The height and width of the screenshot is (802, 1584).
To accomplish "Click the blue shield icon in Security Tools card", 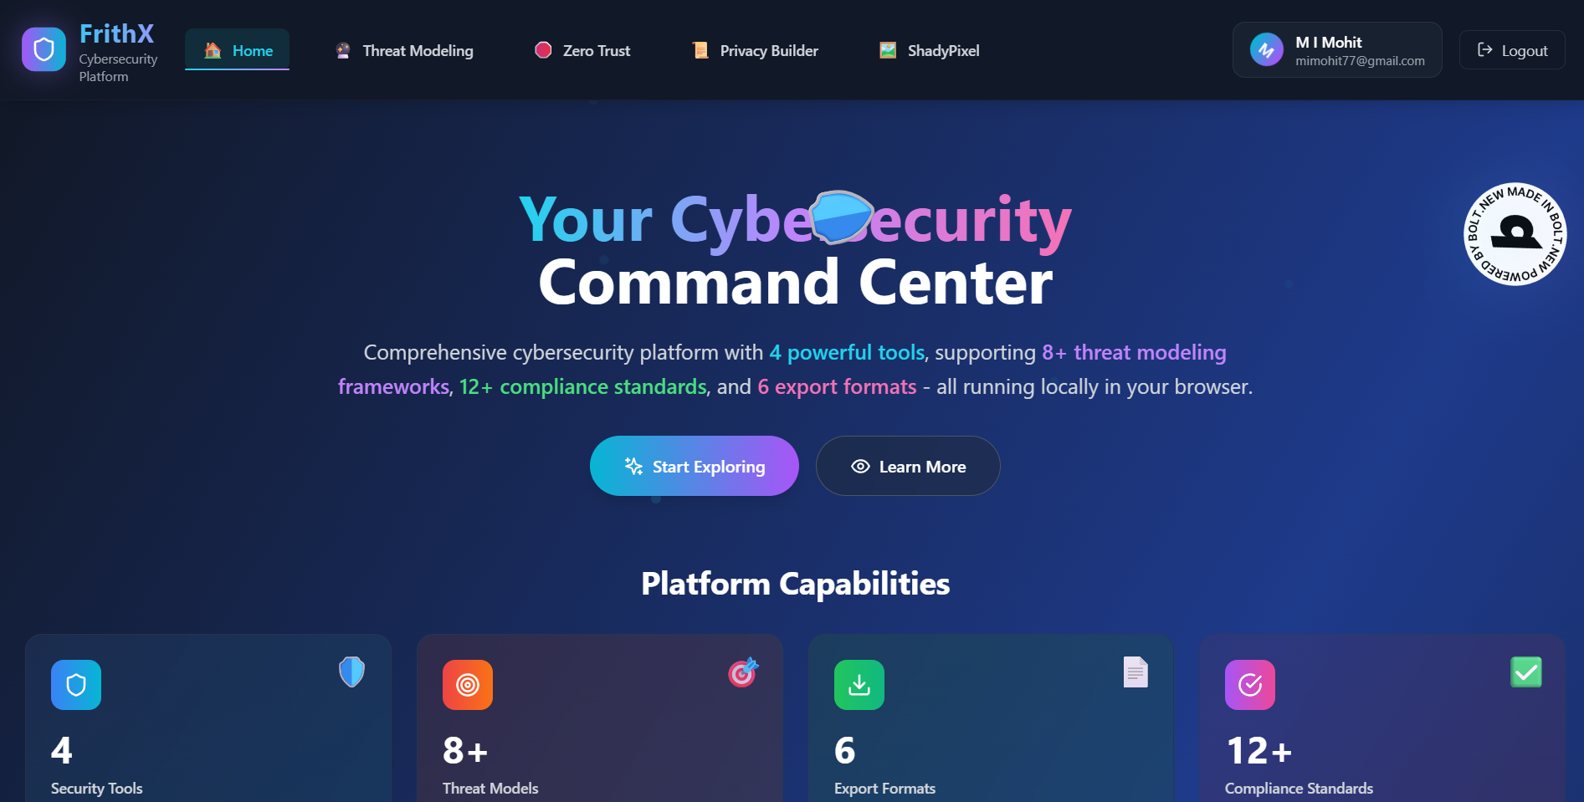I will point(76,685).
